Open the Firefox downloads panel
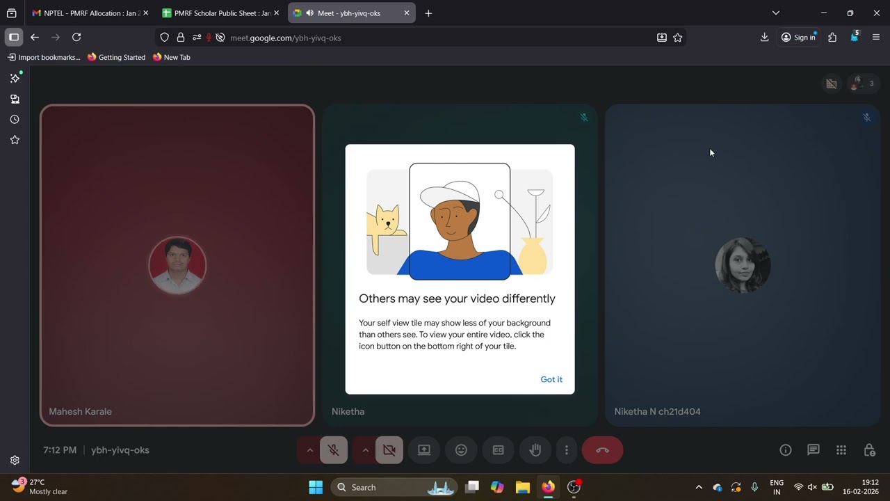This screenshot has width=890, height=501. coord(764,38)
